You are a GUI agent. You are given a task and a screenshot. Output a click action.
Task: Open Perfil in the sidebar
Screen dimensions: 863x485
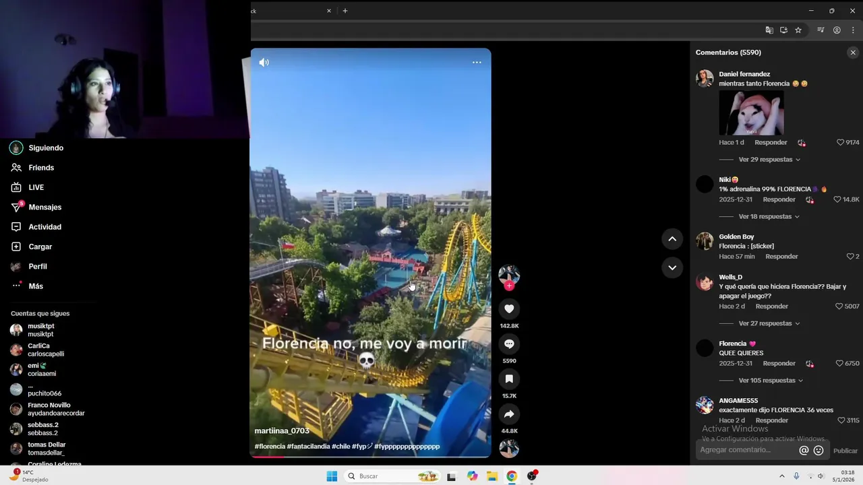[37, 266]
